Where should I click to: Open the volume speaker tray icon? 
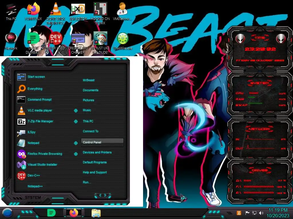click(261, 213)
